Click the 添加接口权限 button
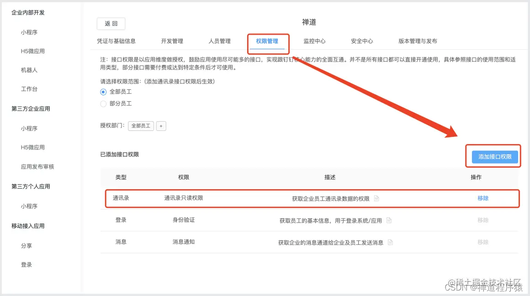Image resolution: width=530 pixels, height=296 pixels. pos(494,156)
